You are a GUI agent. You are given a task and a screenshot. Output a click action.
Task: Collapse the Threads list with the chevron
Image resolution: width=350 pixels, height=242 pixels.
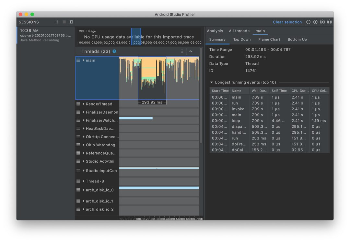tap(191, 51)
